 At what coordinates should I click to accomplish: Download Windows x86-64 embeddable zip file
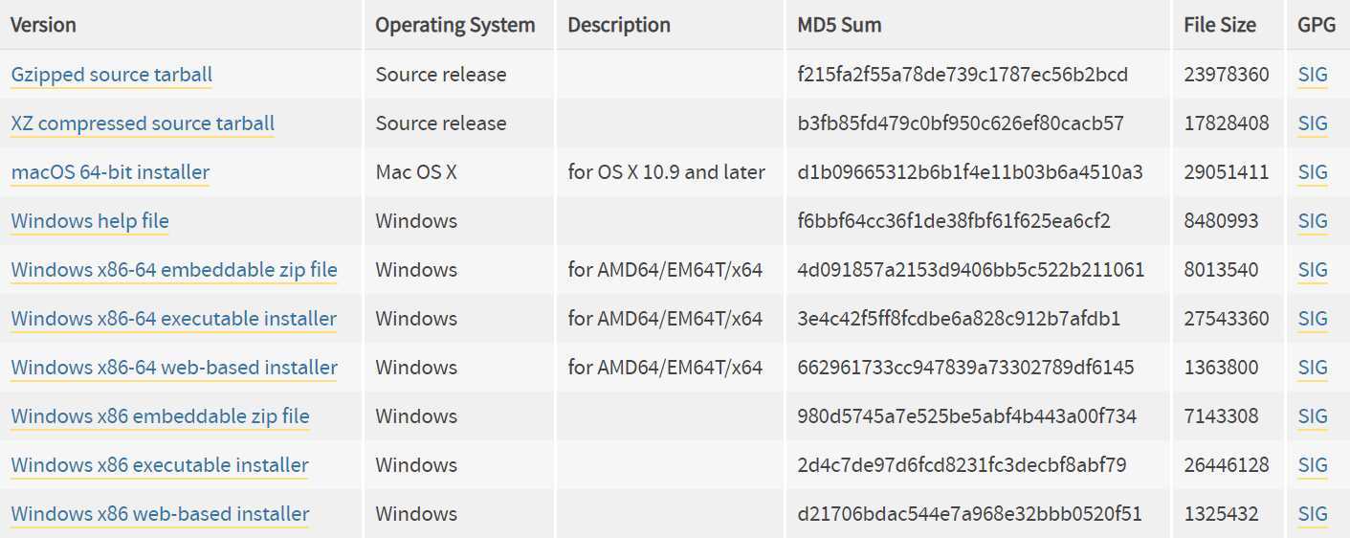(174, 270)
